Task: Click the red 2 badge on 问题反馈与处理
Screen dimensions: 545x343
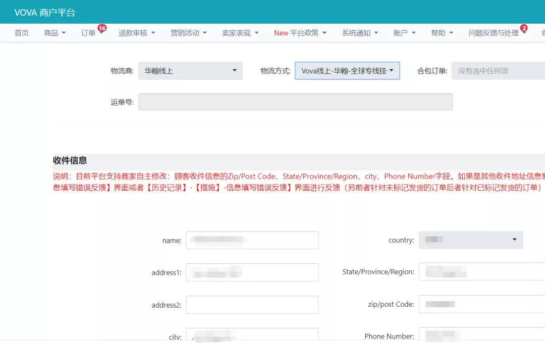Action: 524,28
